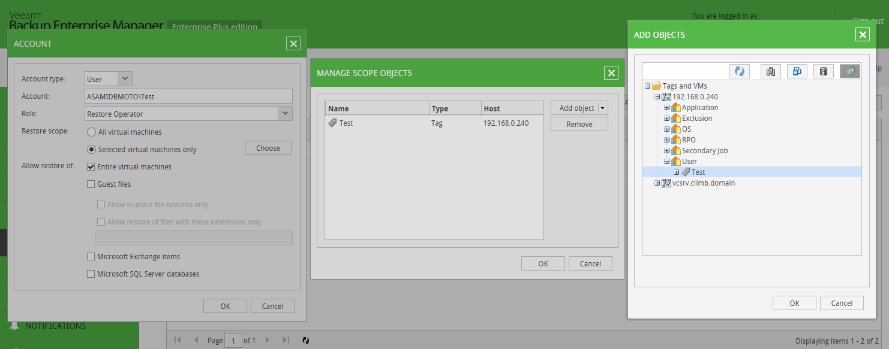Viewport: 889px width, 349px height.
Task: Click the refresh icon in Add Objects toolbar
Action: 740,71
